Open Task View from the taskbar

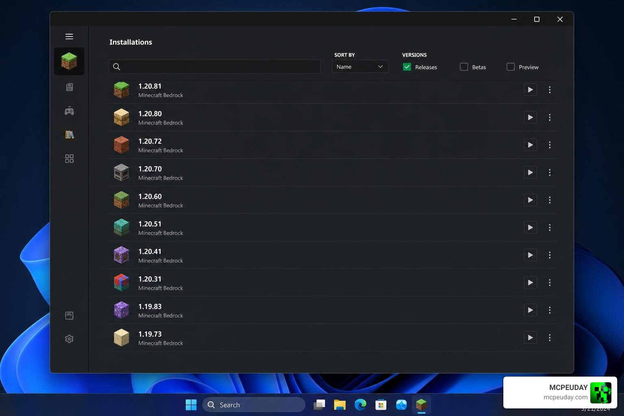[x=319, y=405]
